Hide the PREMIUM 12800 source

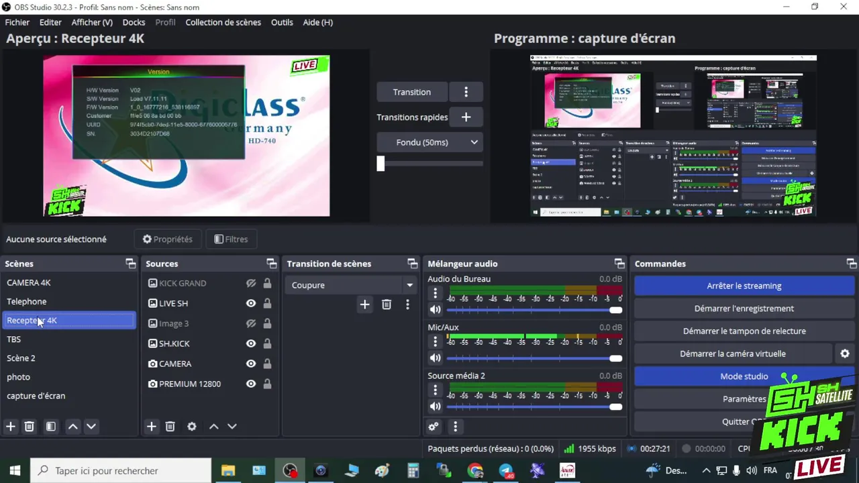251,384
